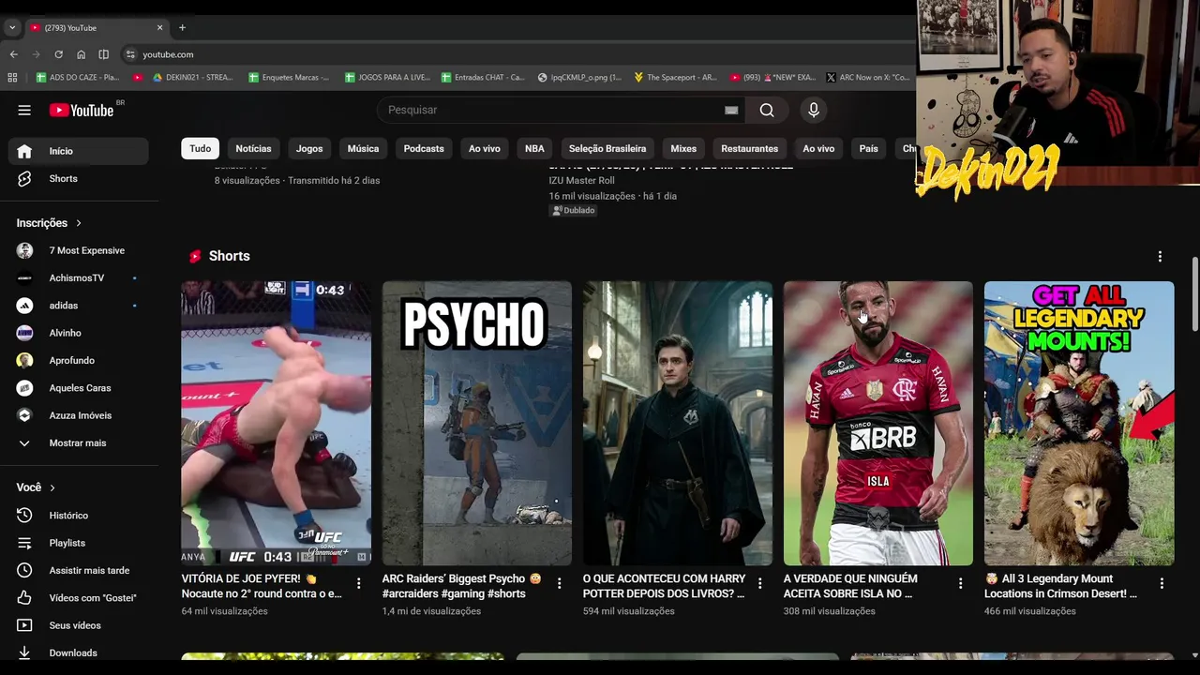Image resolution: width=1200 pixels, height=675 pixels.
Task: Open the ADS DO CAZE bookmark
Action: click(78, 77)
